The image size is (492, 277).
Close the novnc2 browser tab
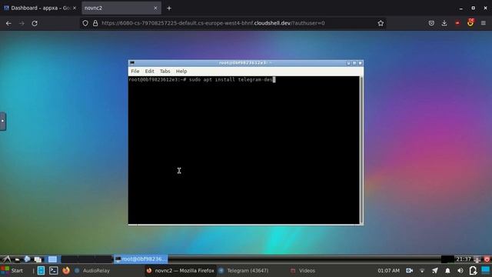tap(155, 8)
